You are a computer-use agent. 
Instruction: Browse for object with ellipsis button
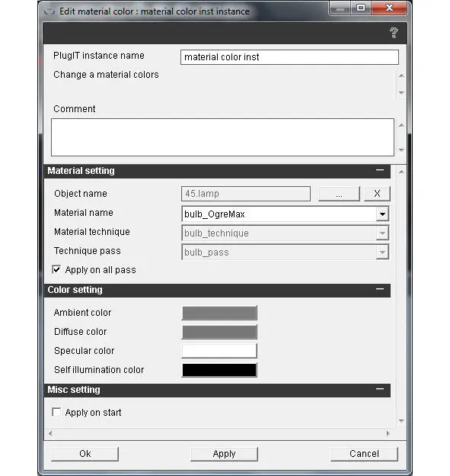coord(339,194)
